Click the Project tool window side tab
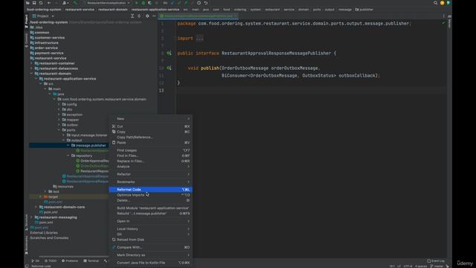The image size is (476, 268). tap(27, 22)
